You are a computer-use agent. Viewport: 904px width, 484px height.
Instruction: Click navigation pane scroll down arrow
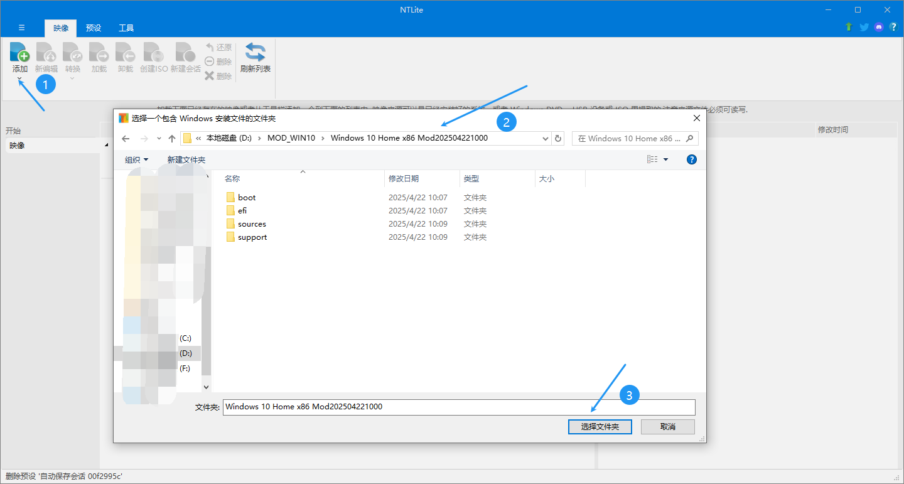(x=207, y=387)
